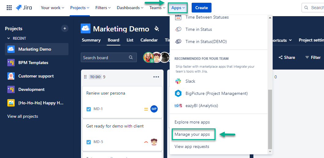Open the Filters dropdown menu
Screen dimensions: 324x158
pos(103,8)
